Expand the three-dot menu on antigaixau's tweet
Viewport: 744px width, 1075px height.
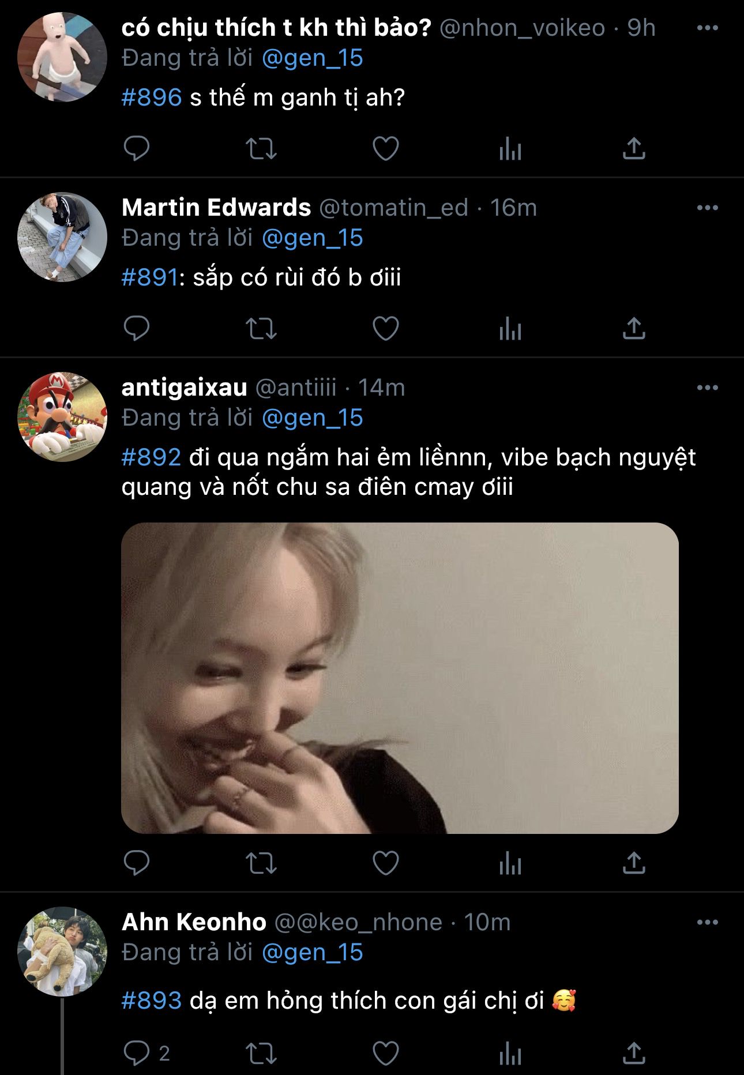[708, 388]
